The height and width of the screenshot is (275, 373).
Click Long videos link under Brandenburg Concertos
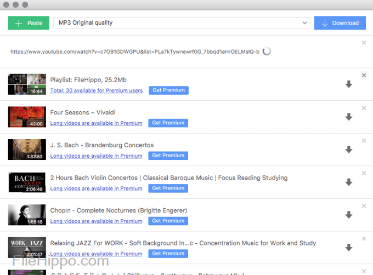click(96, 156)
